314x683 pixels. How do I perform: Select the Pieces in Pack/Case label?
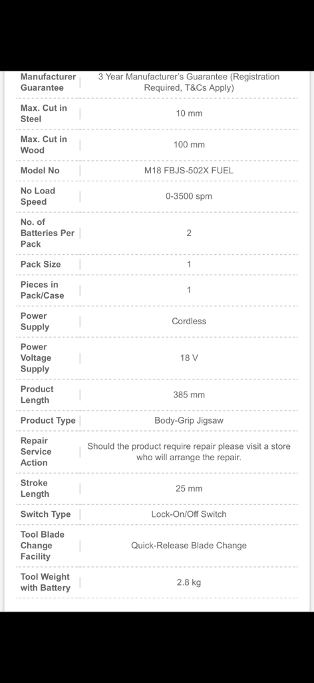click(42, 290)
